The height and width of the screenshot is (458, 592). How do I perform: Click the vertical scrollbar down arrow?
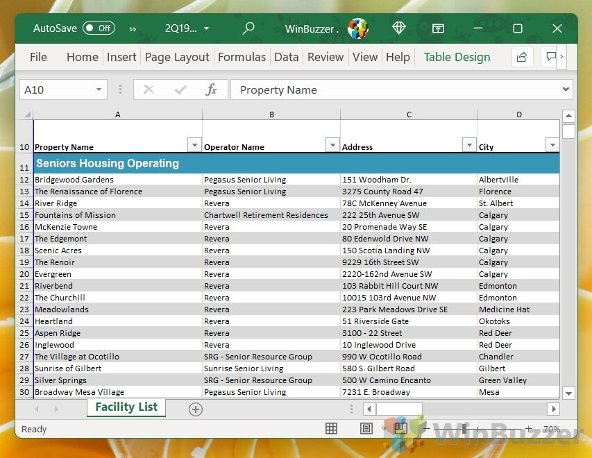pyautogui.click(x=568, y=393)
